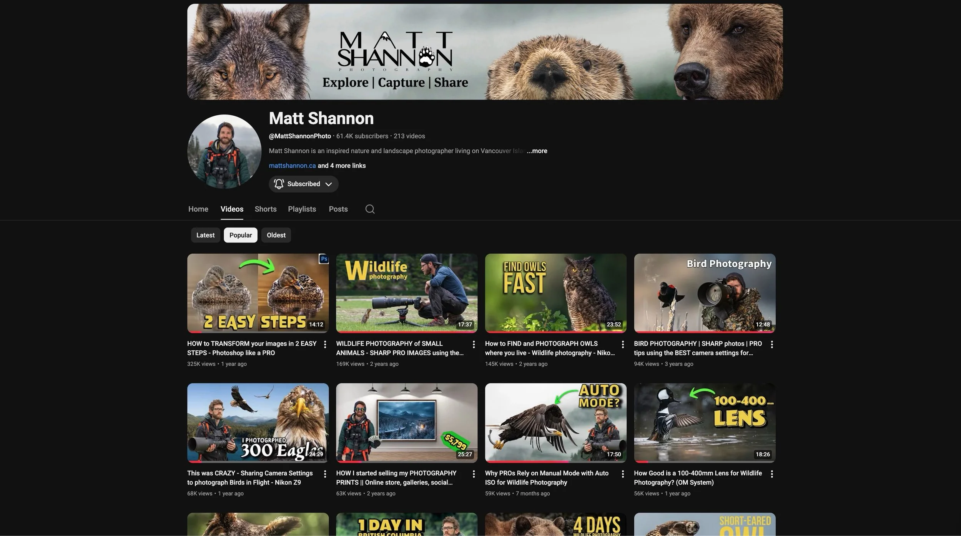This screenshot has height=536, width=961.
Task: Open the Playlists tab
Action: click(x=302, y=209)
